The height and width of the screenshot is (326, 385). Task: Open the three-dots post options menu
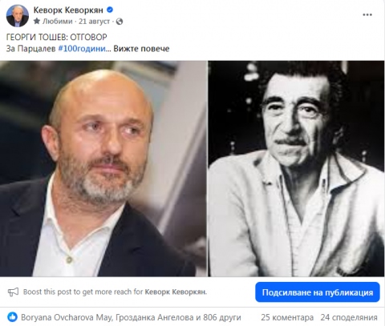pyautogui.click(x=367, y=14)
